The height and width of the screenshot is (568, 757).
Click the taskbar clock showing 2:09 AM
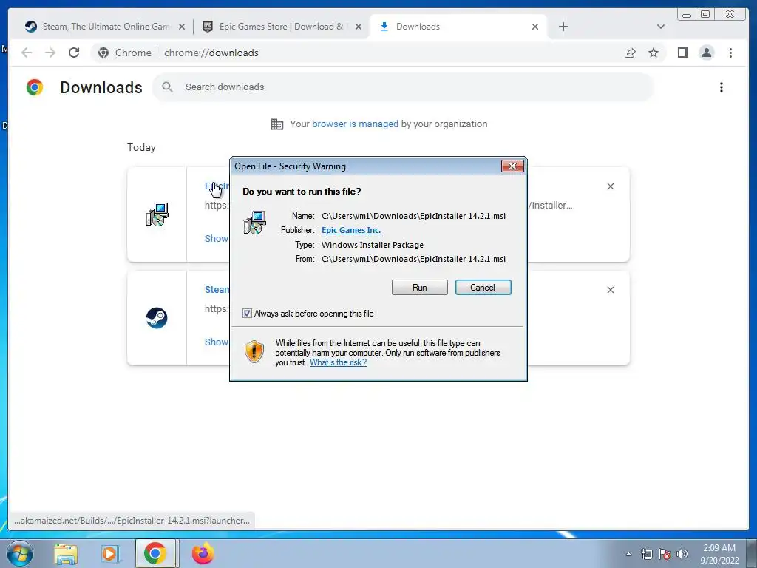[x=719, y=554]
